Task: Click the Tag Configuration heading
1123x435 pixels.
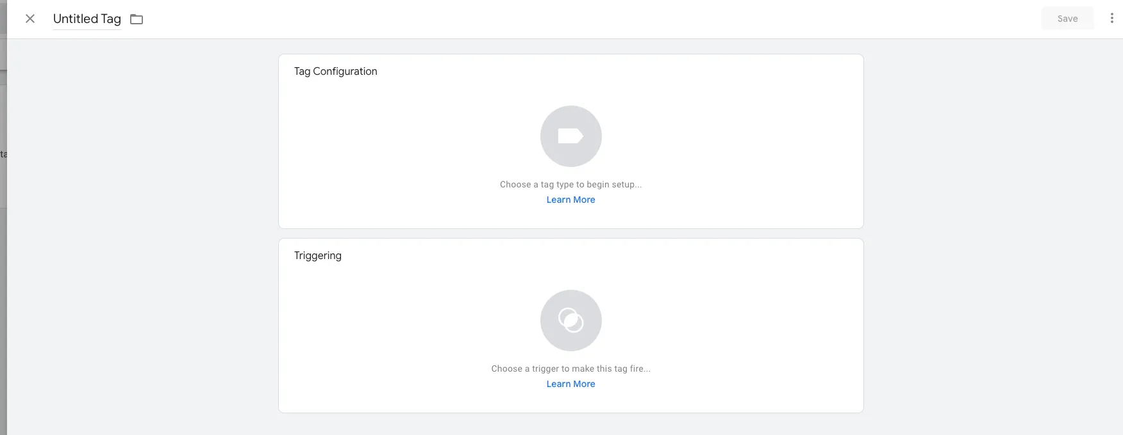Action: tap(335, 71)
